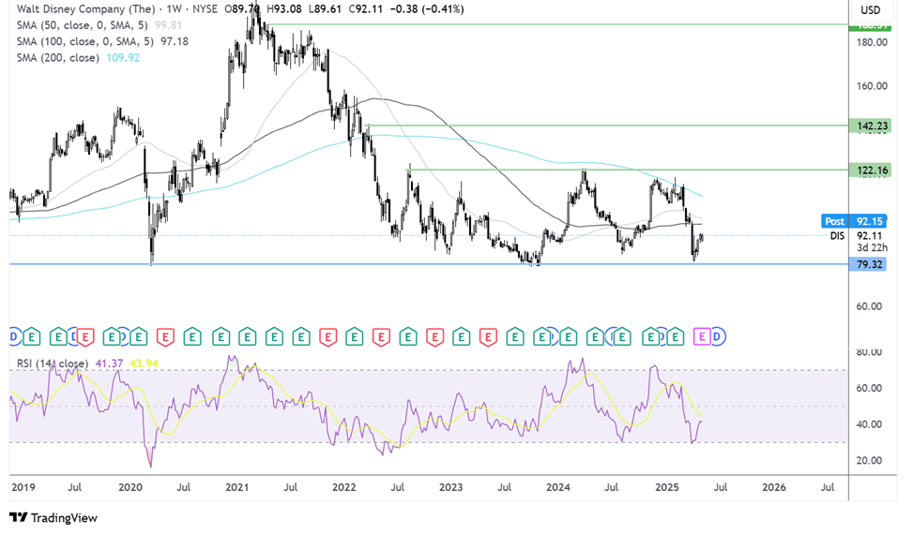This screenshot has width=913, height=534.
Task: Click the blue D dividend marker beside magenta E
Action: [x=717, y=336]
